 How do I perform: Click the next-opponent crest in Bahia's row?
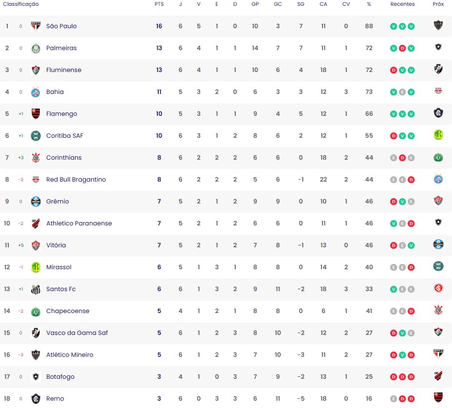click(x=438, y=91)
